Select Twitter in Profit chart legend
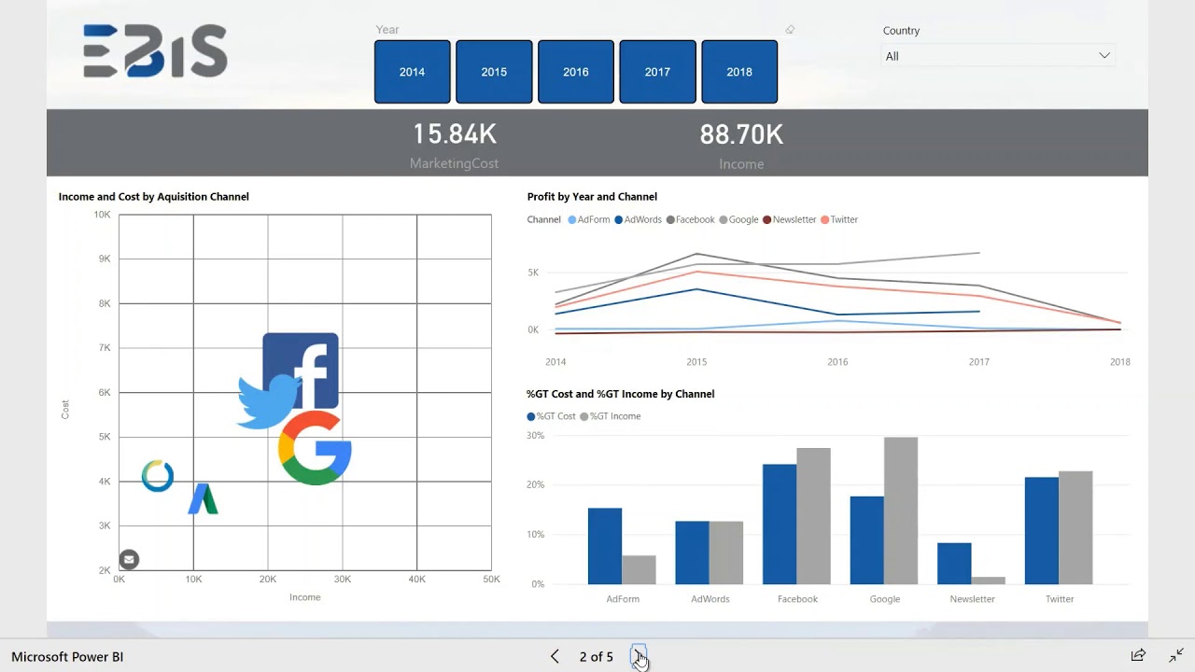The height and width of the screenshot is (672, 1195). click(x=839, y=220)
